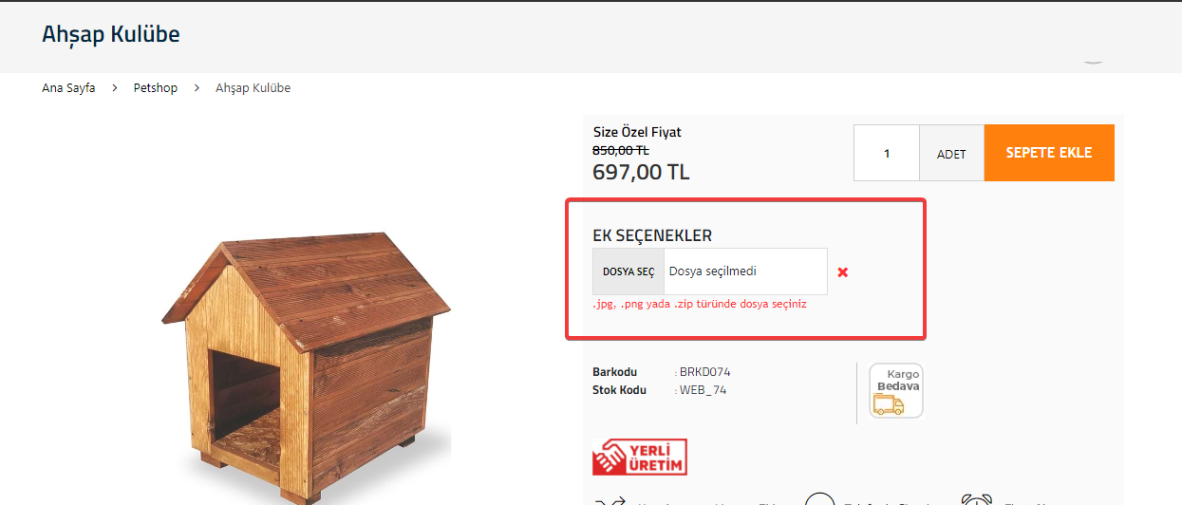Screen dimensions: 1182x505
Task: Open file chooser via DOSYA SEÇ
Action: point(629,271)
